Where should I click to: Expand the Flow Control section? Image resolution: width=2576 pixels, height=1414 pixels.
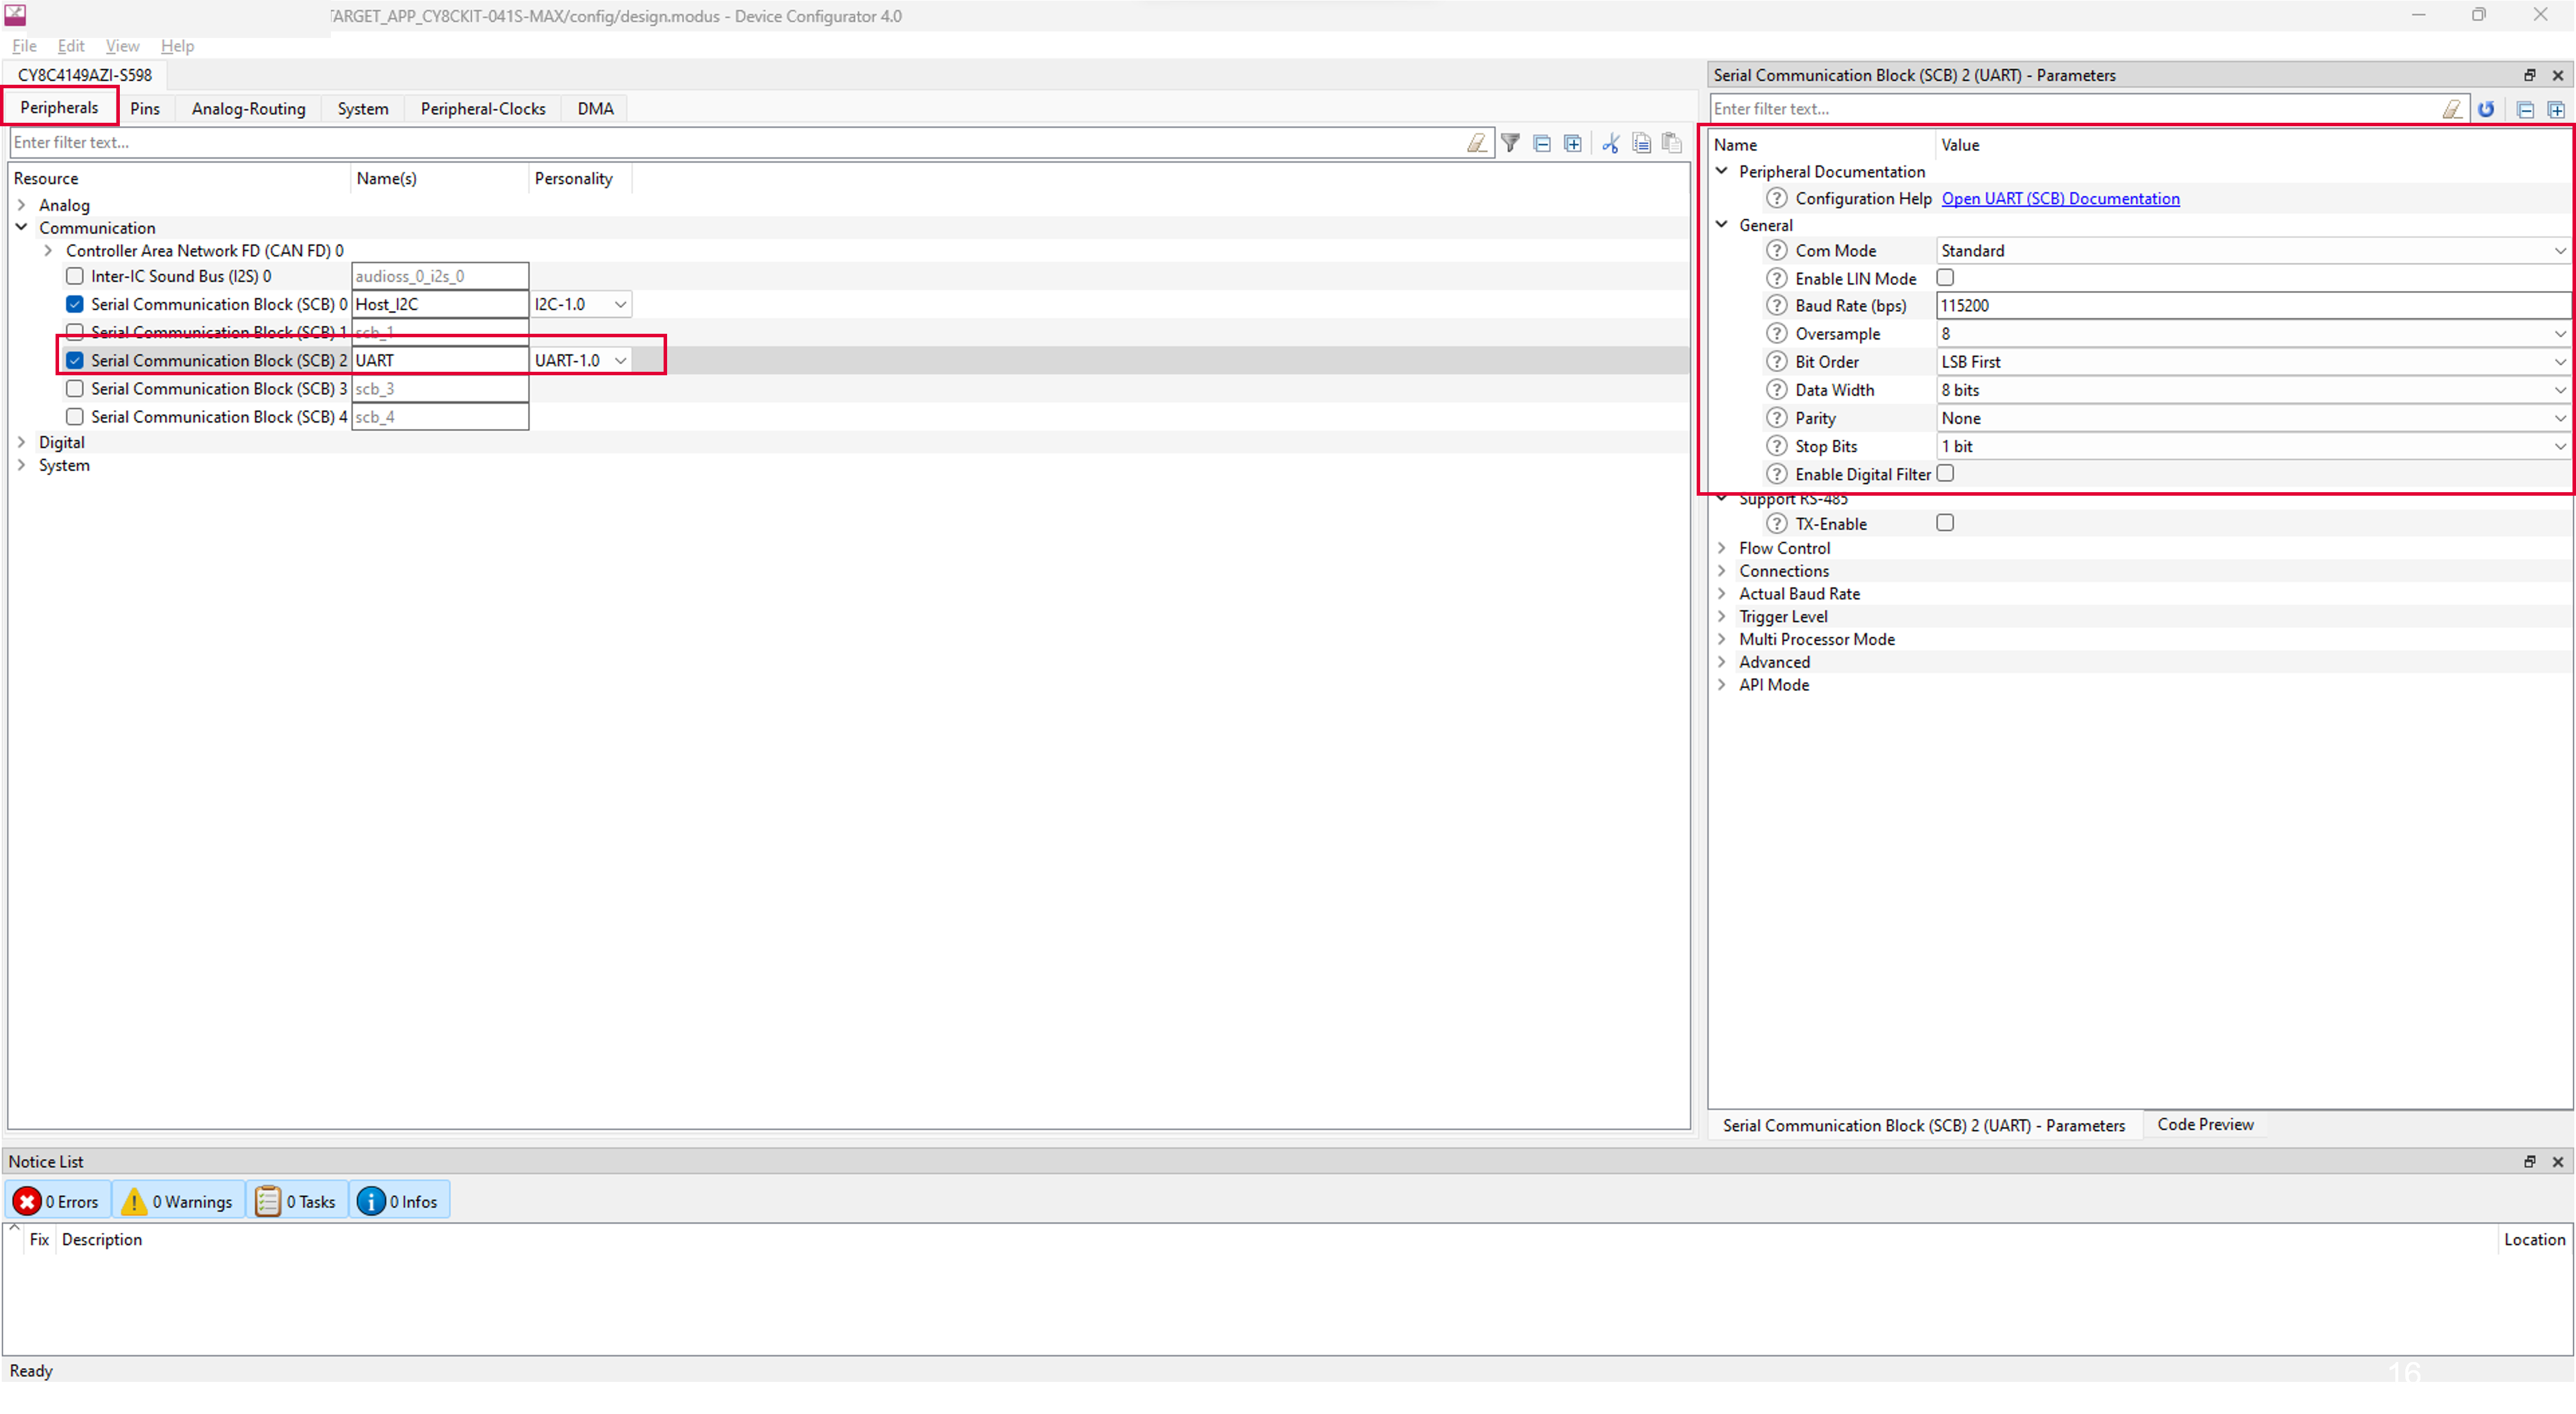click(1722, 547)
